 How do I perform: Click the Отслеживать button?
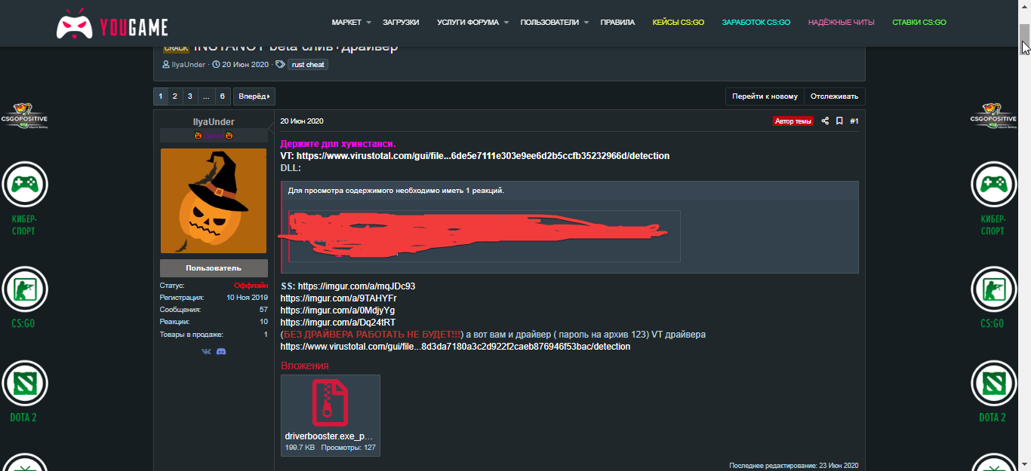(834, 96)
